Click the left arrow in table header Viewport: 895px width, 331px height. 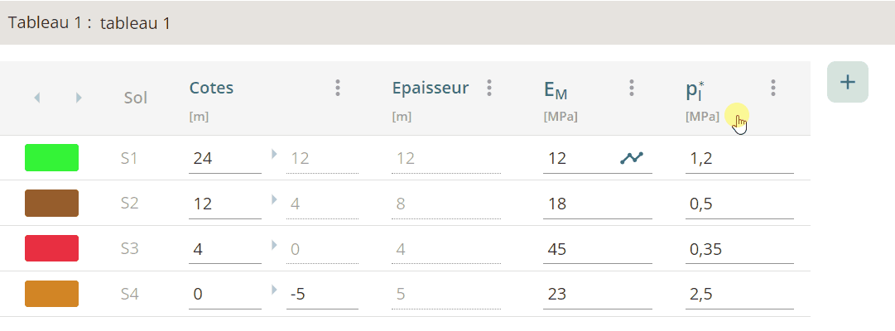click(x=36, y=98)
